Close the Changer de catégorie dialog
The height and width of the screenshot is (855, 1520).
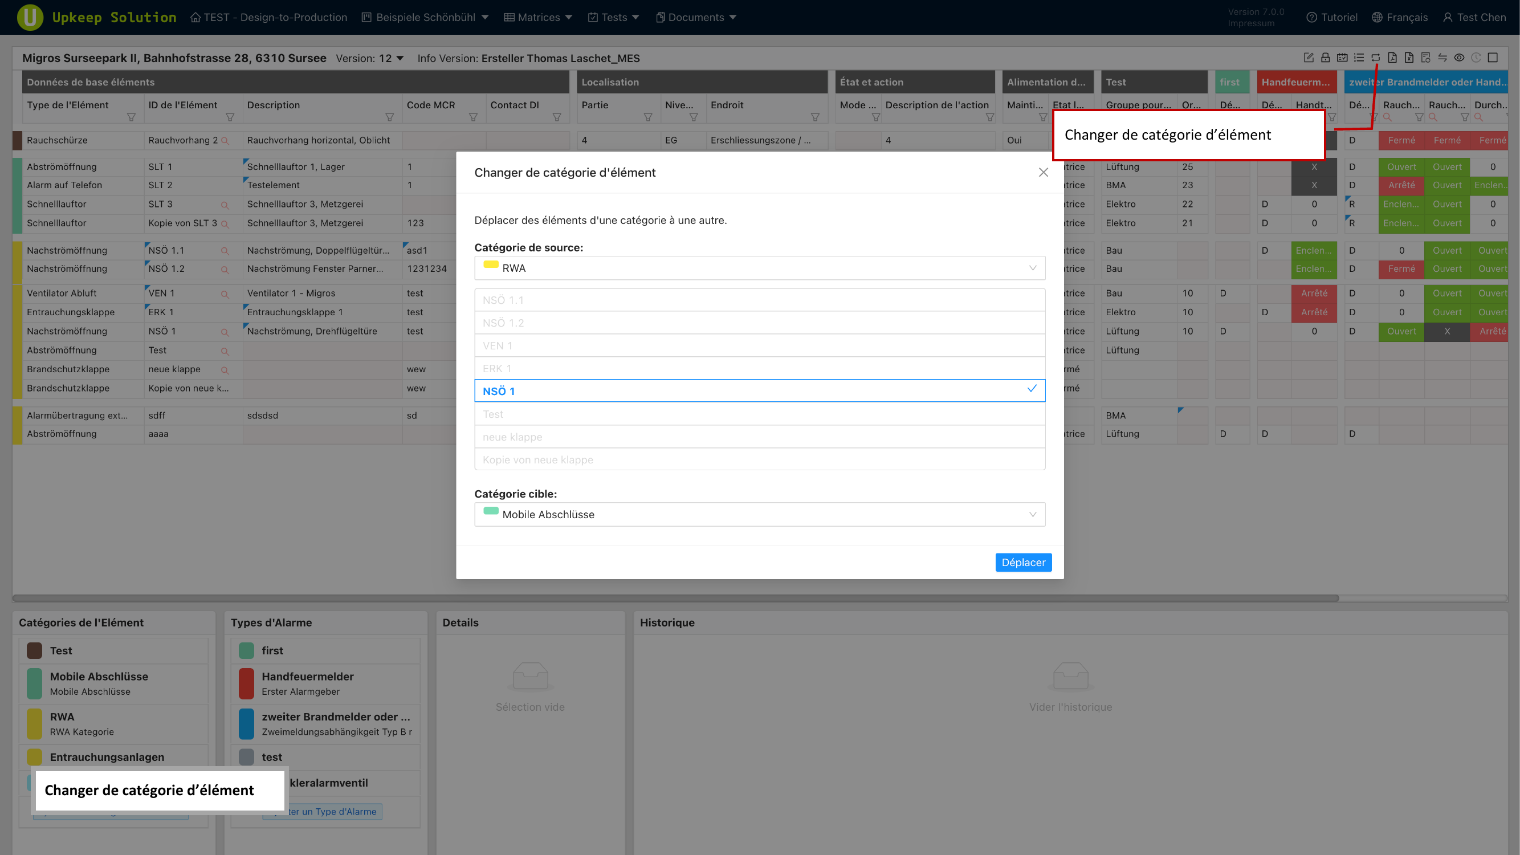pyautogui.click(x=1043, y=172)
